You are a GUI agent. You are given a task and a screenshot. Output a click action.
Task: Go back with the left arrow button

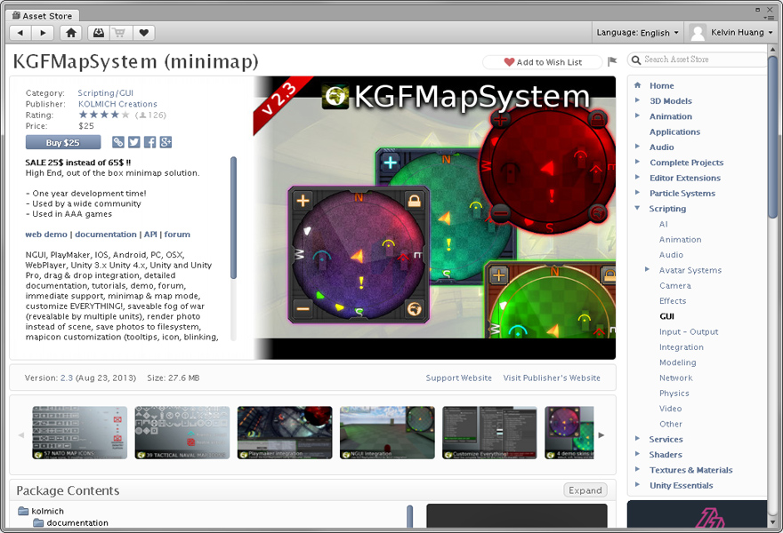coord(20,33)
